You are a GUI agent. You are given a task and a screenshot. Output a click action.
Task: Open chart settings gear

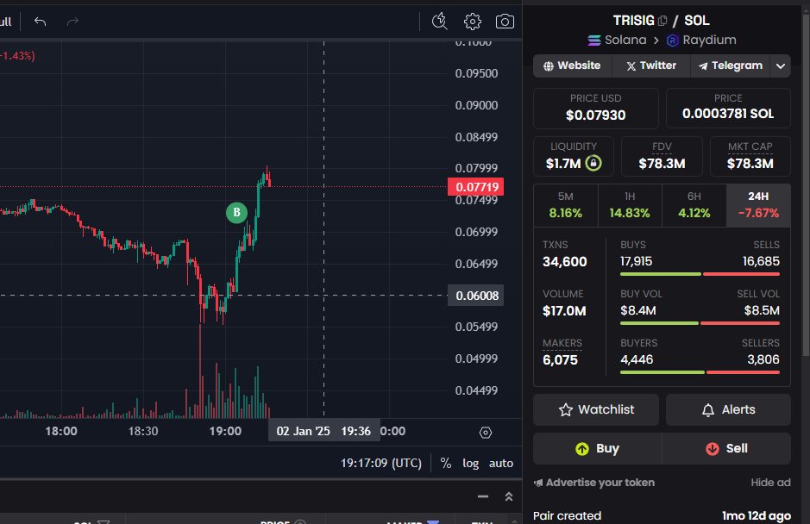coord(472,22)
